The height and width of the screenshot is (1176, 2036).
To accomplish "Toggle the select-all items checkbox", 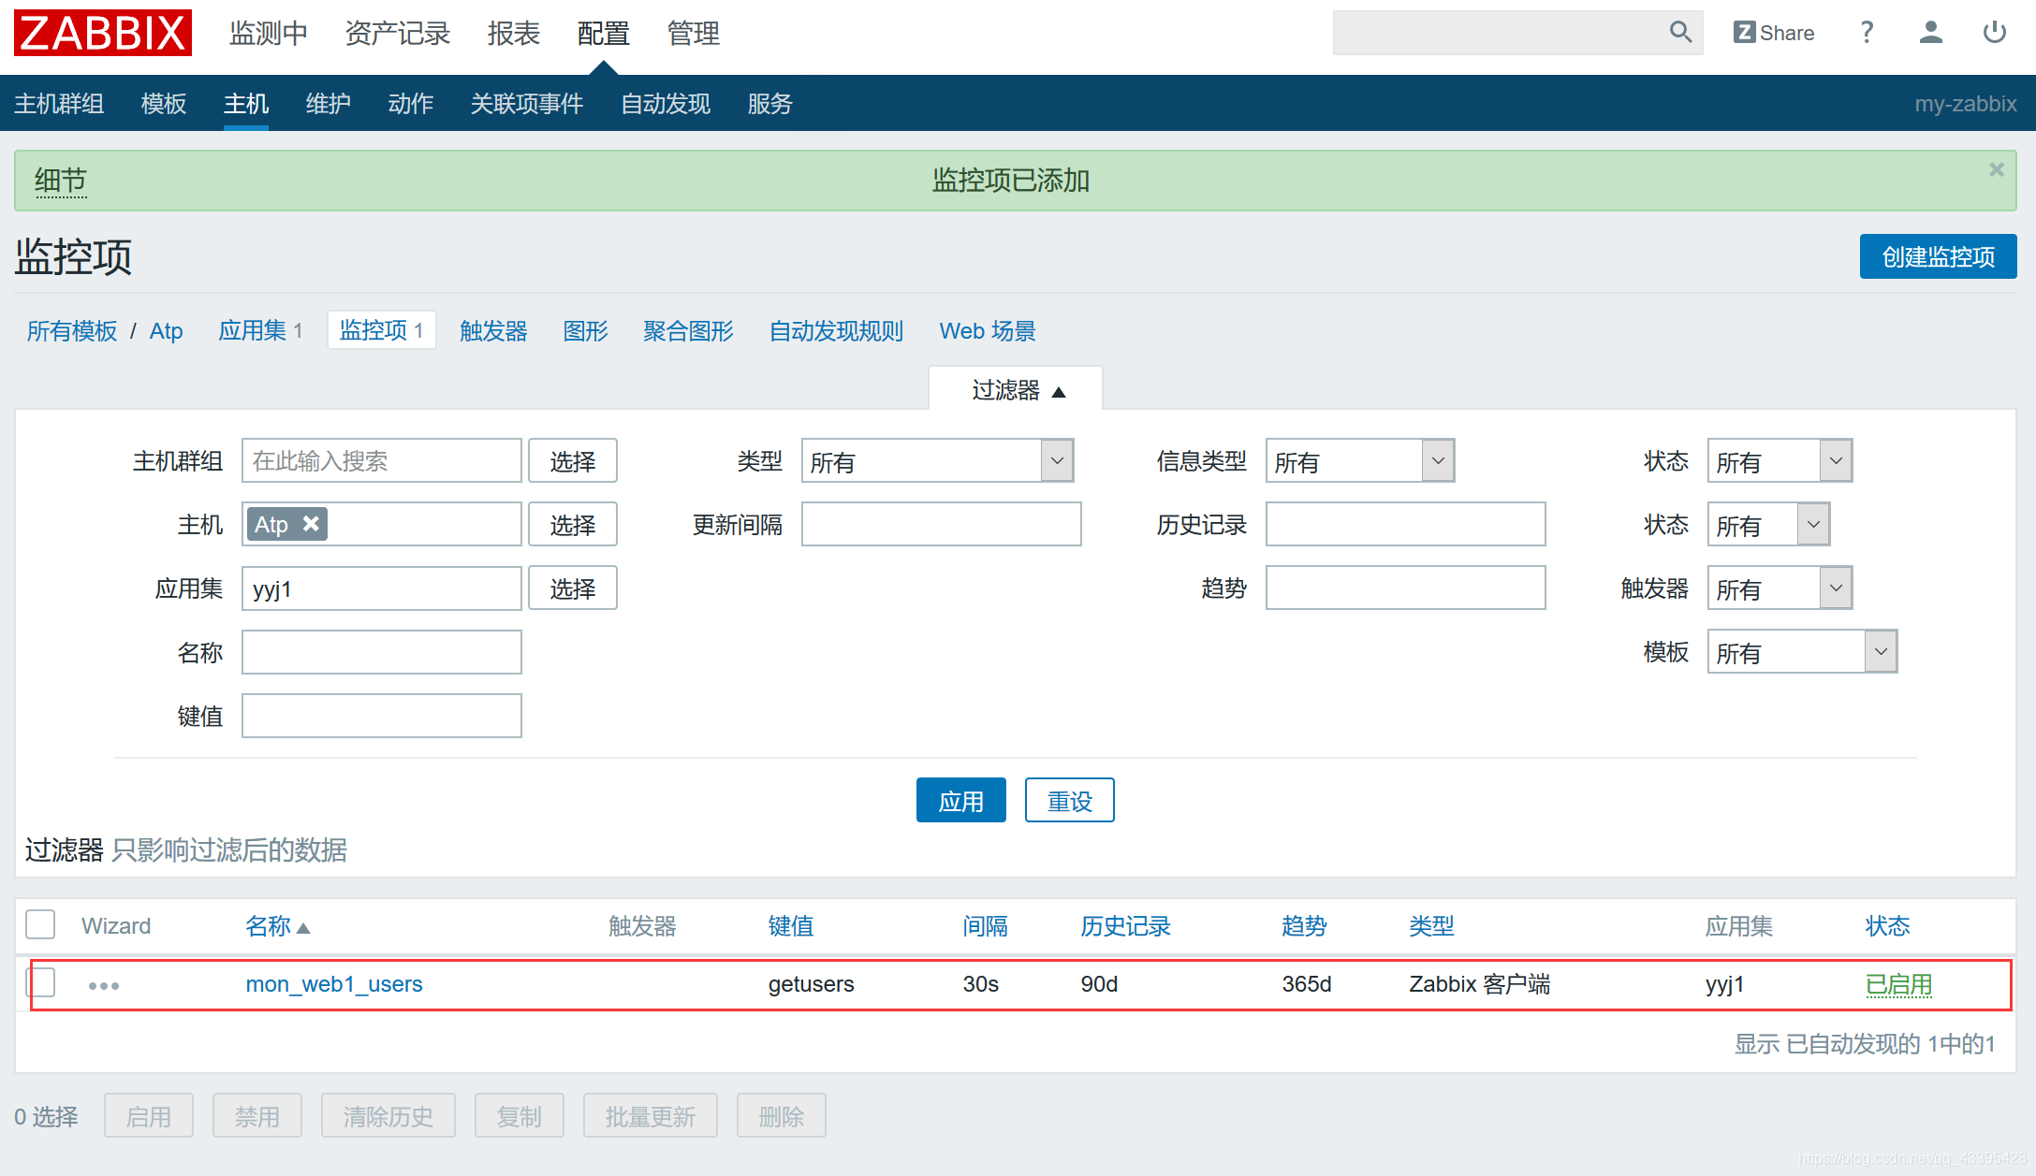I will tap(40, 924).
